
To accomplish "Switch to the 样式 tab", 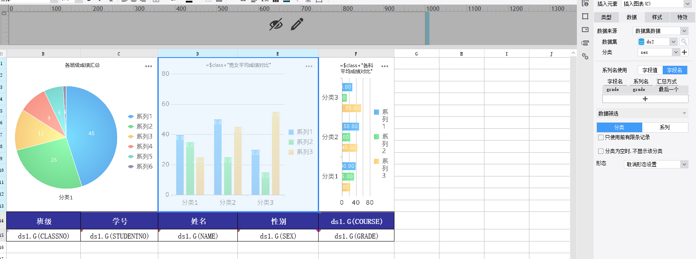I will pyautogui.click(x=657, y=17).
